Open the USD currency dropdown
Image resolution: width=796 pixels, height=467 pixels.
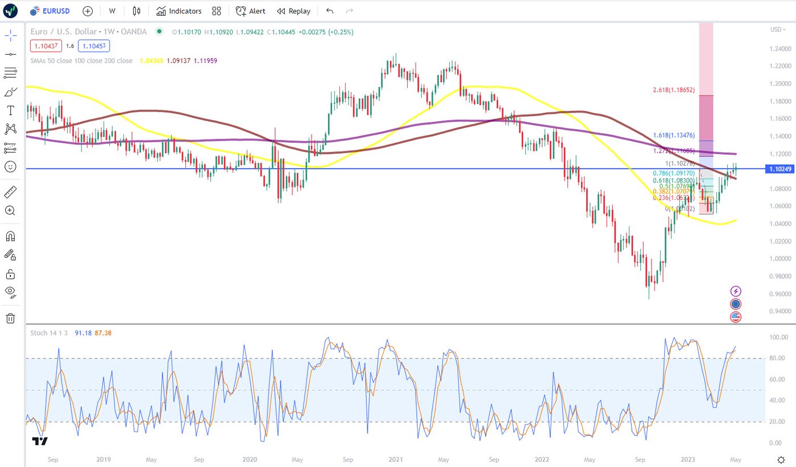777,30
